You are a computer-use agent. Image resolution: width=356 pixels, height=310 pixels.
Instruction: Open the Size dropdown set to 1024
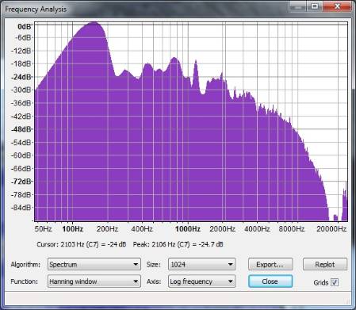coord(201,264)
